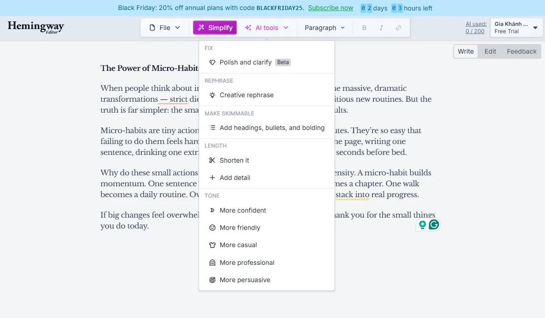Select the More friendly smiley icon
Image resolution: width=545 pixels, height=318 pixels.
point(239,228)
